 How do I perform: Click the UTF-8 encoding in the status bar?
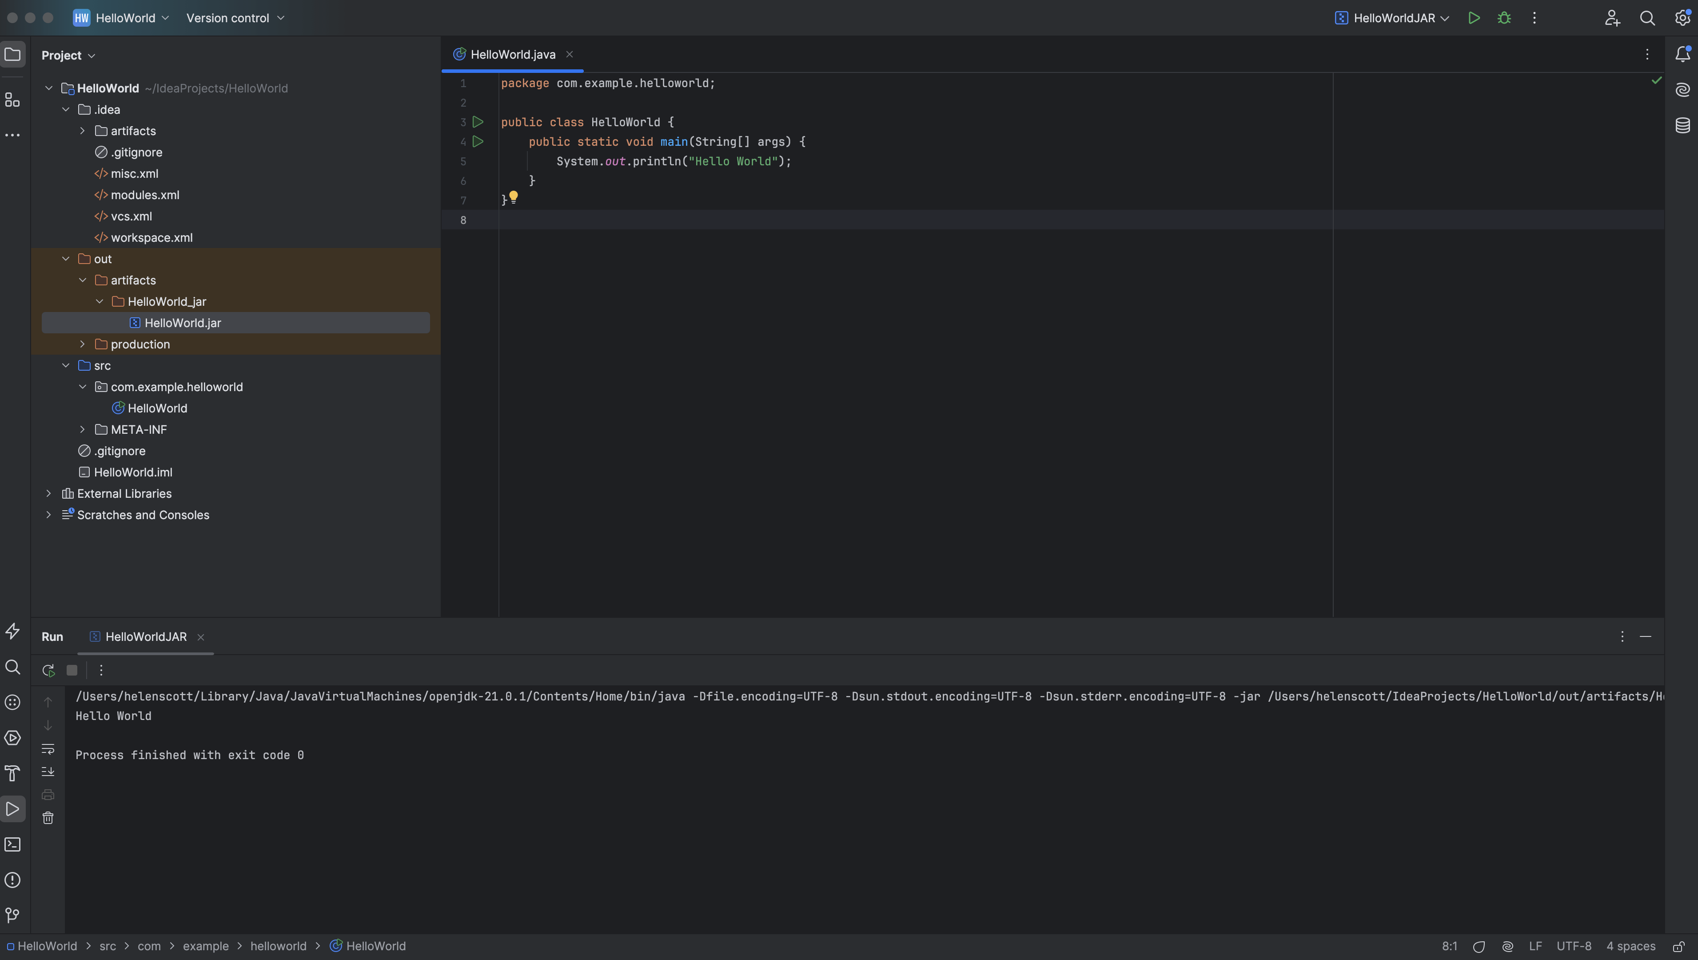tap(1574, 946)
